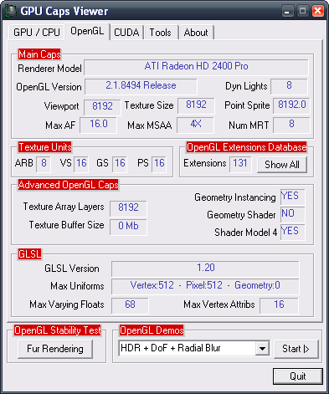Click the GPU Caps Viewer title bar icon
This screenshot has height=394, width=329.
click(x=11, y=11)
